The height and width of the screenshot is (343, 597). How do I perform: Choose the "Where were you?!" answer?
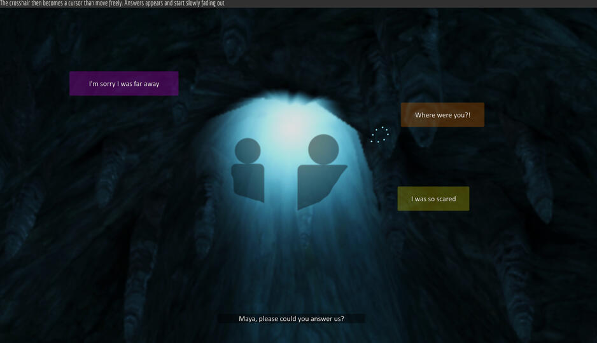tap(442, 115)
